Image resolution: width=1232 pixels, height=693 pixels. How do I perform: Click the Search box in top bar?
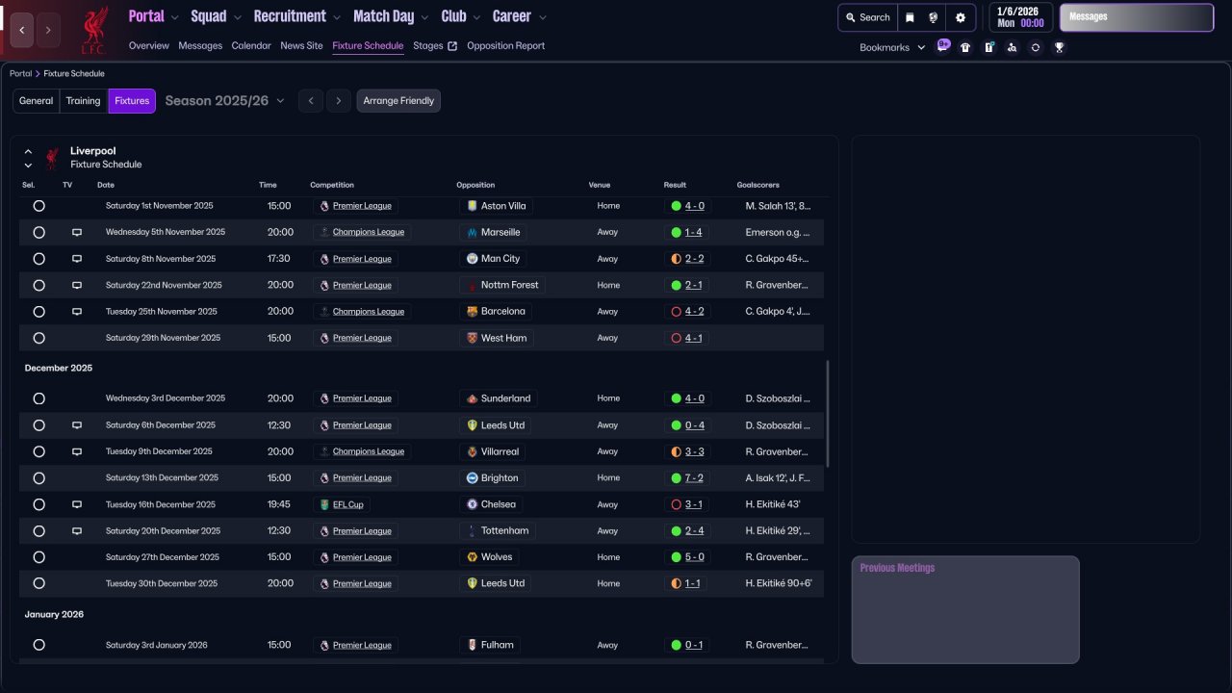pyautogui.click(x=867, y=17)
